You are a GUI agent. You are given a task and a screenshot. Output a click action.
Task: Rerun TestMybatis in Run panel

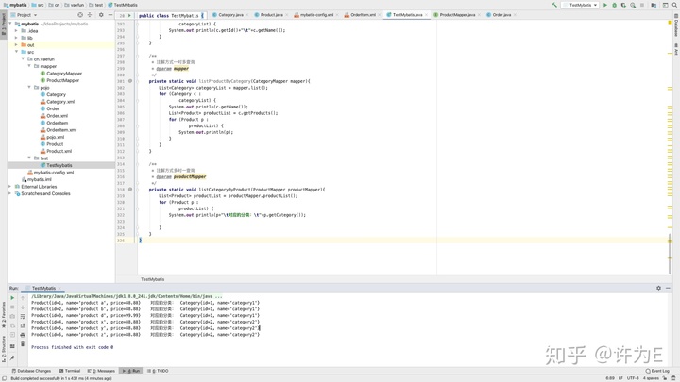pyautogui.click(x=12, y=298)
